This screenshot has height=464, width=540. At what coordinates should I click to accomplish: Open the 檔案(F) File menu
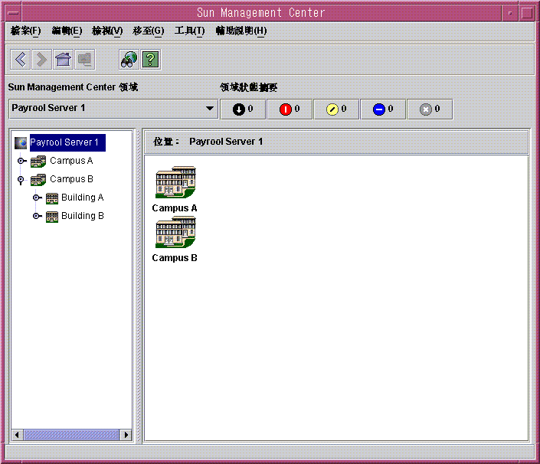(26, 31)
